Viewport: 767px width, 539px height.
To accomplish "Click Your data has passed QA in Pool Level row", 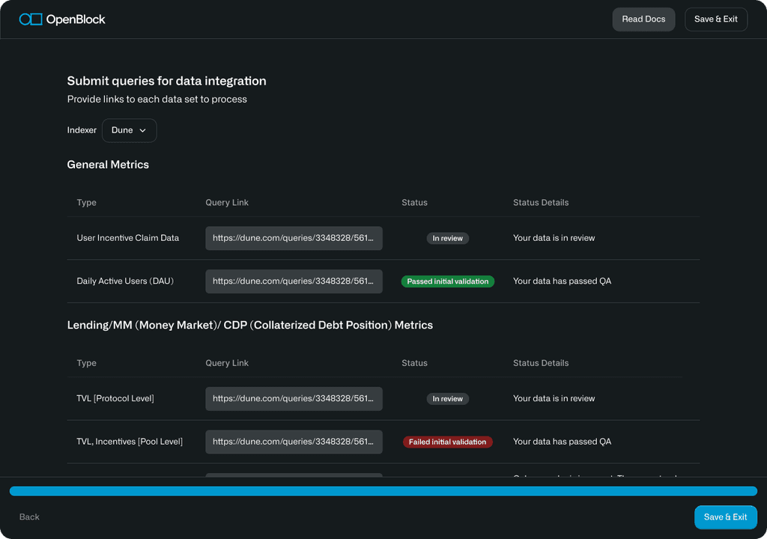I will click(x=562, y=441).
